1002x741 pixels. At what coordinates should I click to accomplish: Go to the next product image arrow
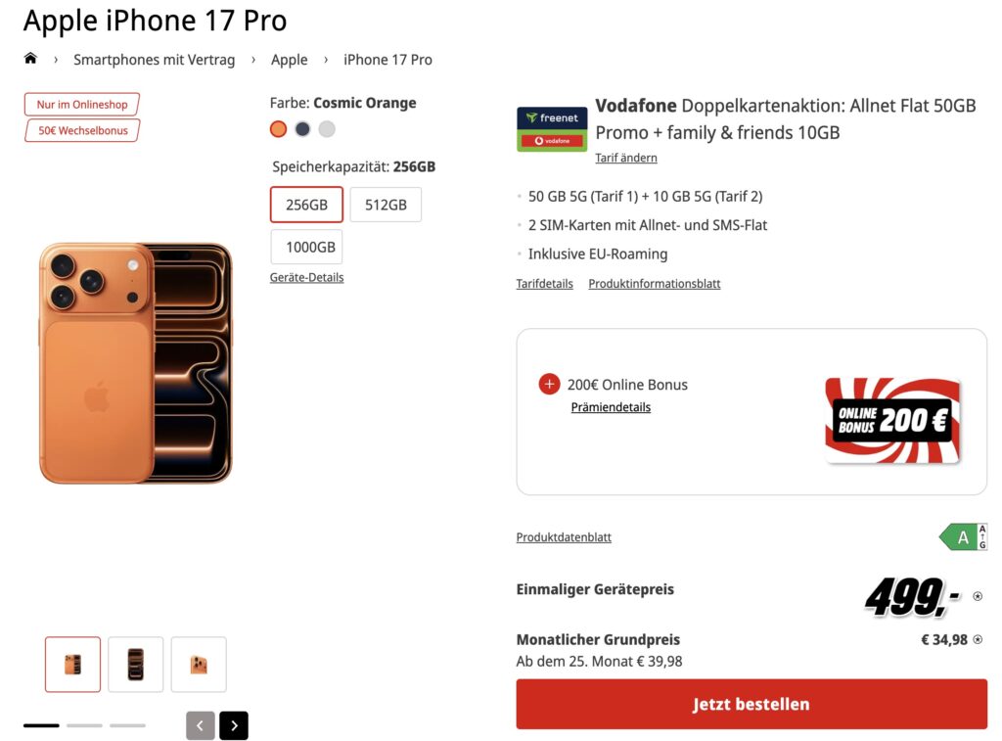[234, 725]
